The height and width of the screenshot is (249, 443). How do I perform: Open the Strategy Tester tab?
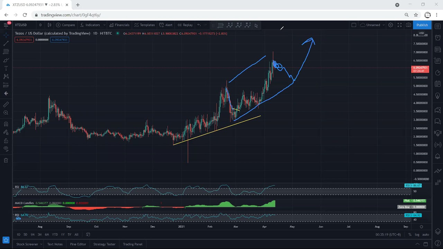(104, 244)
